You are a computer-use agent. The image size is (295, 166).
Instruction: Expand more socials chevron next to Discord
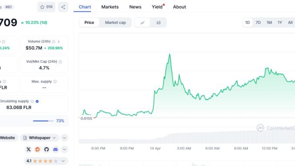[64, 149]
